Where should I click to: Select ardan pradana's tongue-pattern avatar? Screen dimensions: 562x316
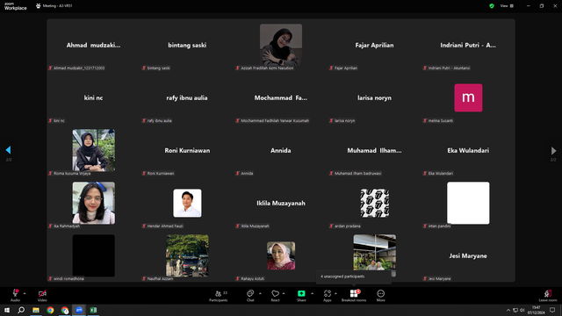coord(375,203)
